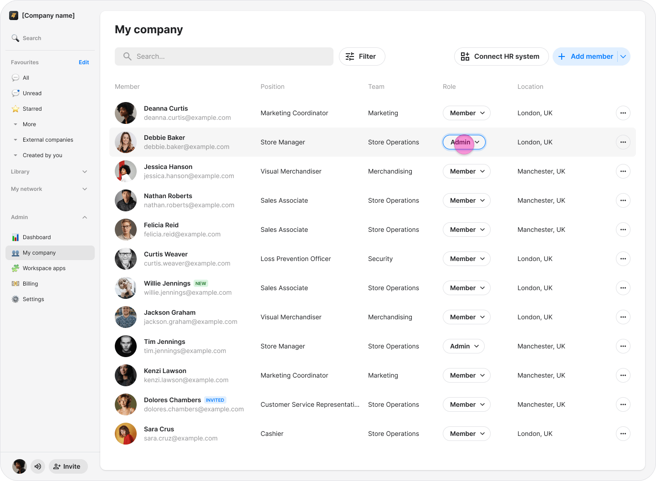Open Add member dropdown arrow
The image size is (656, 481).
click(x=623, y=56)
